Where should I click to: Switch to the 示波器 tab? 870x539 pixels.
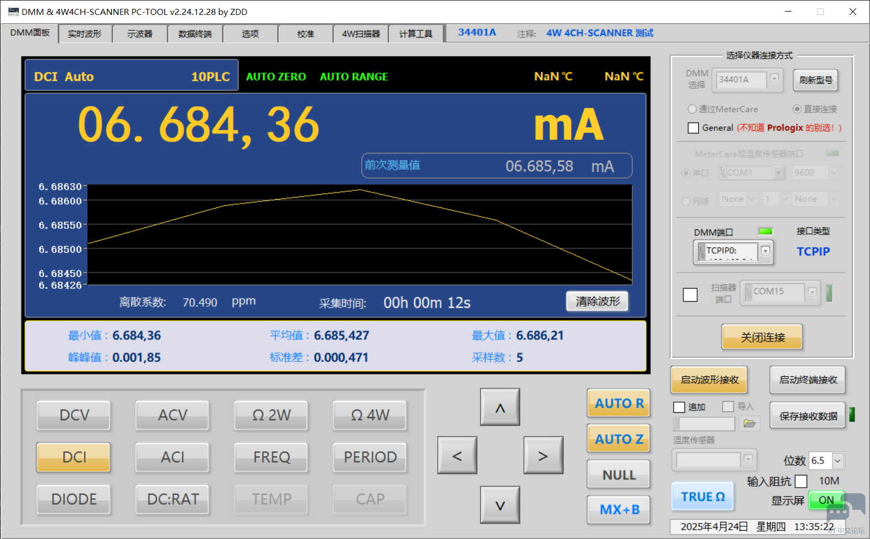point(140,34)
